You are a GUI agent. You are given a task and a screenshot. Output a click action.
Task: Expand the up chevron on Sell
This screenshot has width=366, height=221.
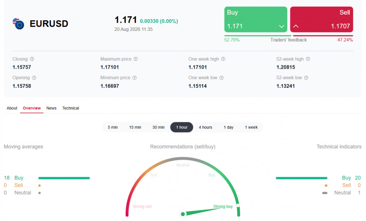coord(296,26)
